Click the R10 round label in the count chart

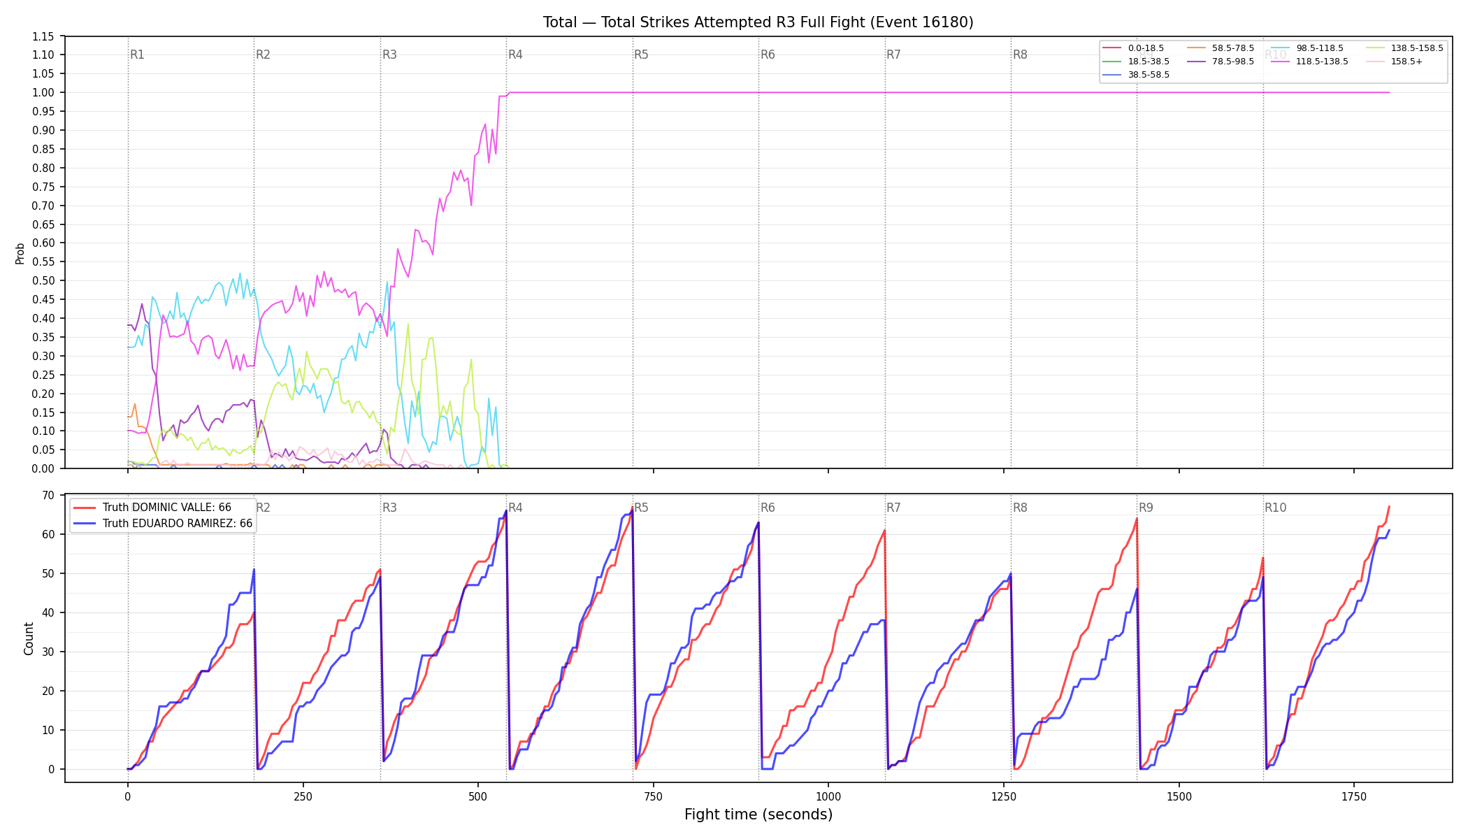coord(1275,508)
